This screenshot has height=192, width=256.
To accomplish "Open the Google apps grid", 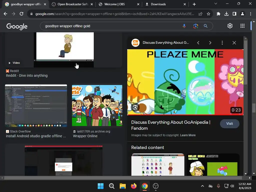I will coord(242,26).
